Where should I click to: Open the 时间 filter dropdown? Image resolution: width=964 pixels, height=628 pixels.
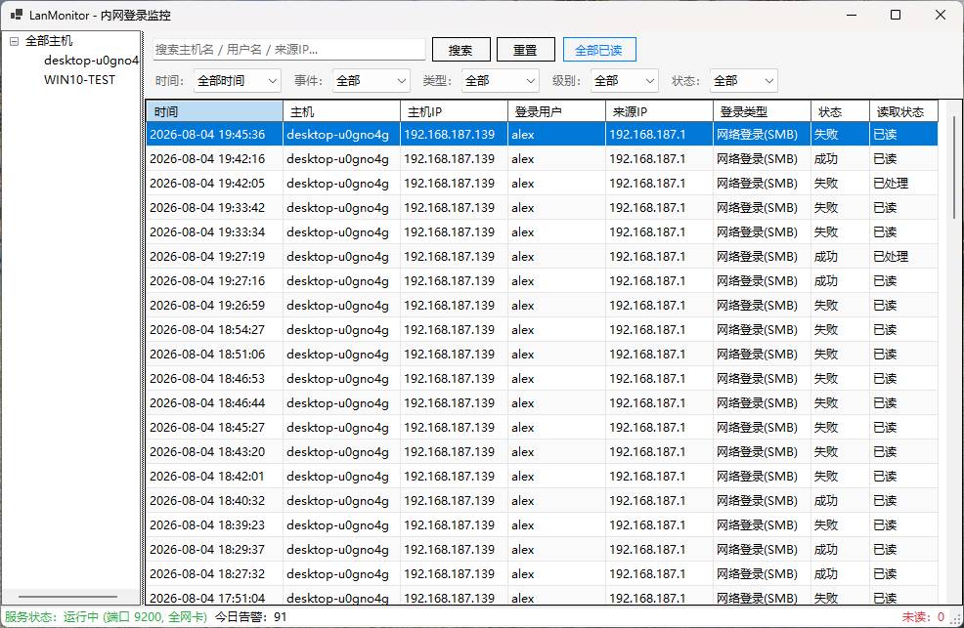(x=238, y=80)
